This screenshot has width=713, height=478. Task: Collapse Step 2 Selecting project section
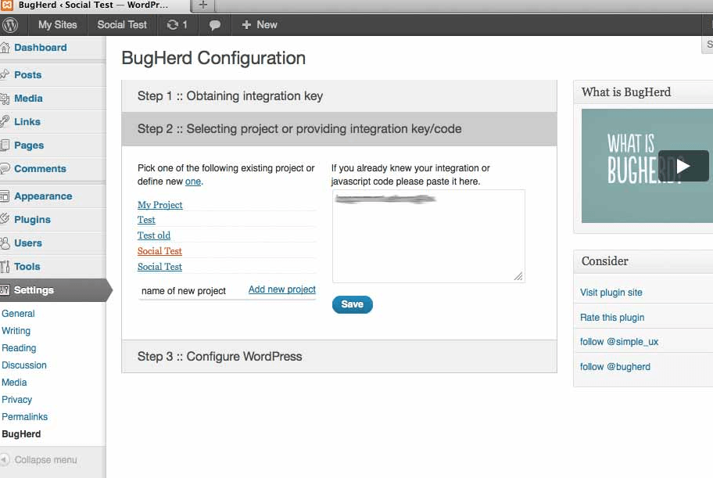point(339,129)
